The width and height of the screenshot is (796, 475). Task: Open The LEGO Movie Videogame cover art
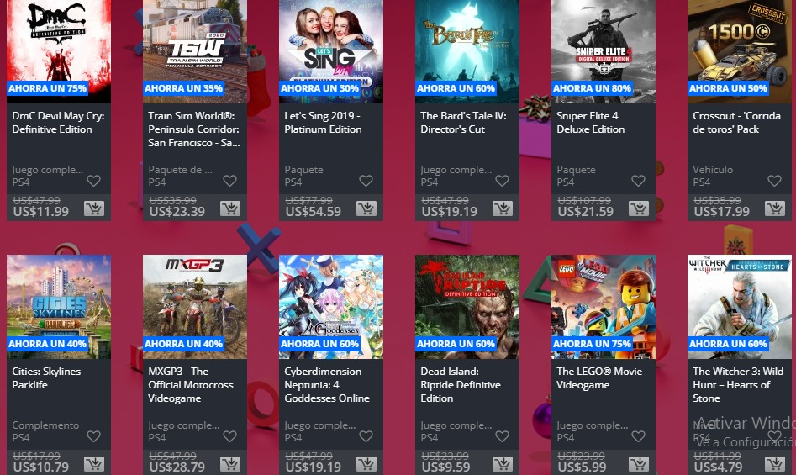click(x=603, y=307)
